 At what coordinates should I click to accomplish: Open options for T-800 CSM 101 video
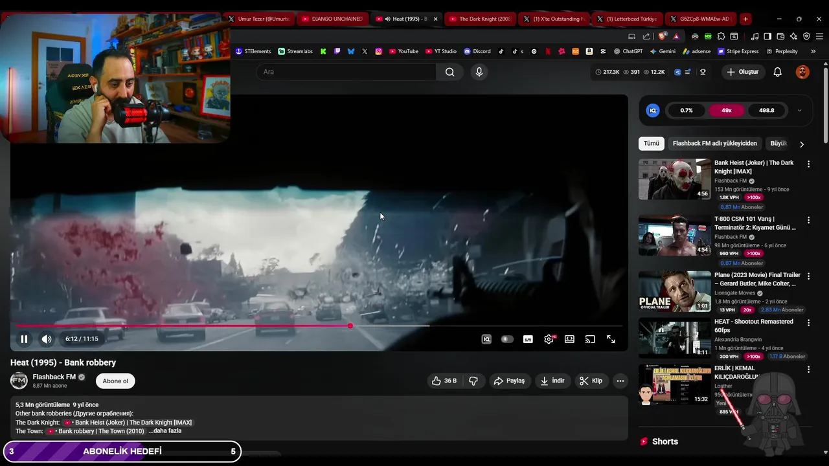808,220
